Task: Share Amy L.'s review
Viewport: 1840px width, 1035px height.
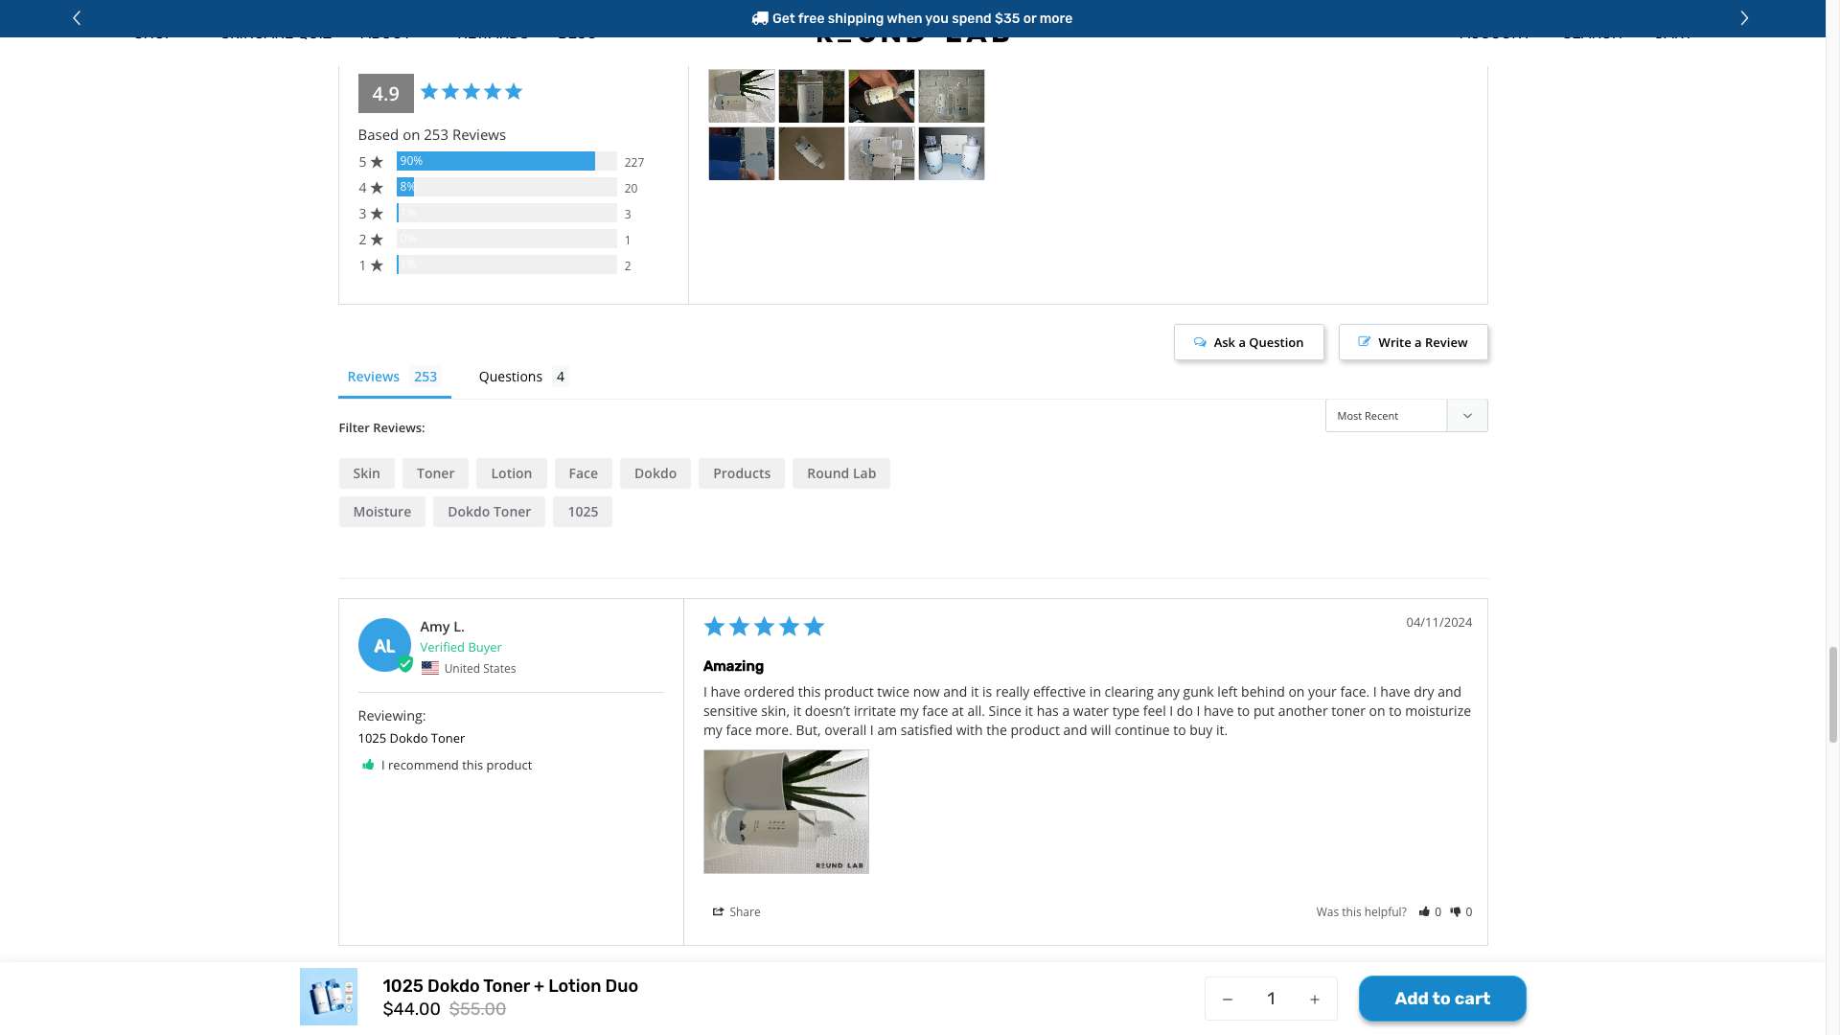Action: coord(736,911)
